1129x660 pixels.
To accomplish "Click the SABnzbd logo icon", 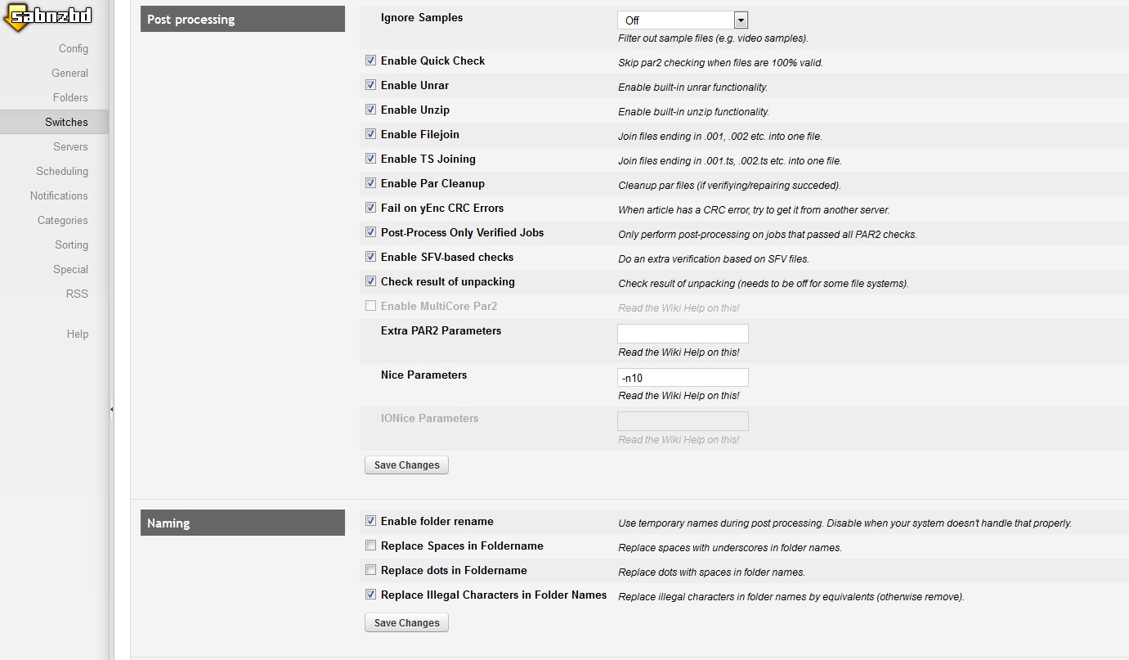I will tap(47, 17).
